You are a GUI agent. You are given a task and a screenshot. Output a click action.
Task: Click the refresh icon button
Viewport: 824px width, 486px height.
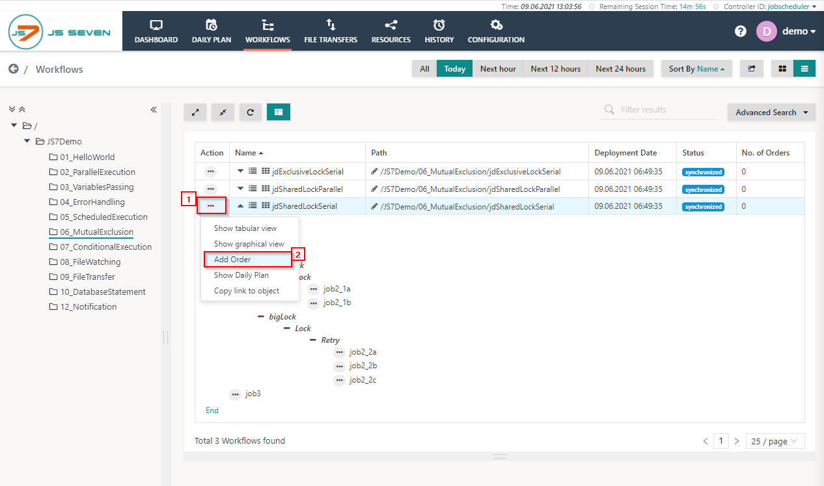click(251, 112)
